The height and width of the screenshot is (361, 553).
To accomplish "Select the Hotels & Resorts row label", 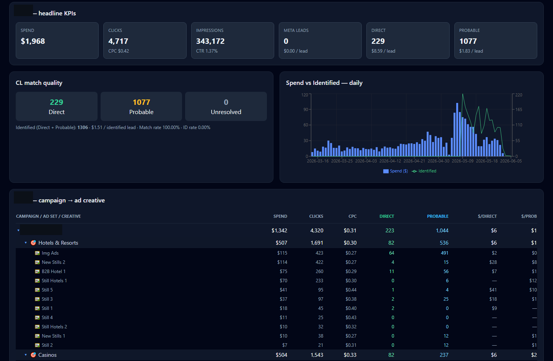I will 58,243.
